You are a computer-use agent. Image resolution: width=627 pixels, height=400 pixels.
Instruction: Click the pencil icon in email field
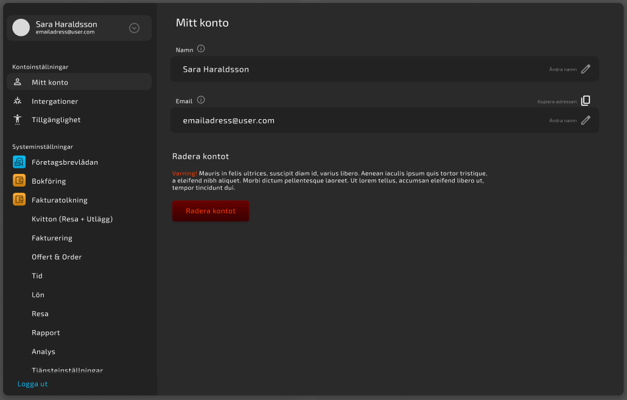586,120
